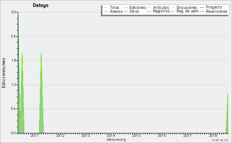Click the 2018 x-axis label
This screenshot has width=232, height=143.
[x=213, y=135]
